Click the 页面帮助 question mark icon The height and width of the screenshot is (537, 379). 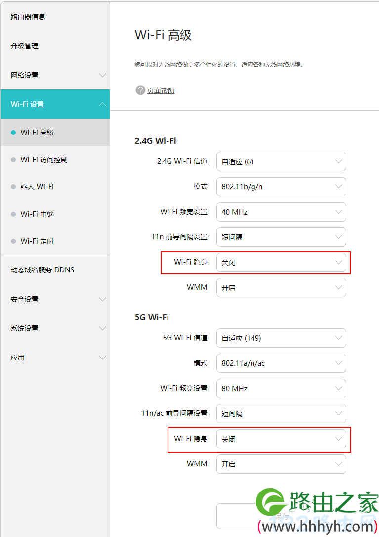point(140,90)
